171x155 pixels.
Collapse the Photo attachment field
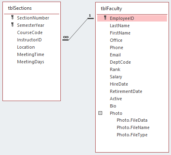click(x=100, y=113)
